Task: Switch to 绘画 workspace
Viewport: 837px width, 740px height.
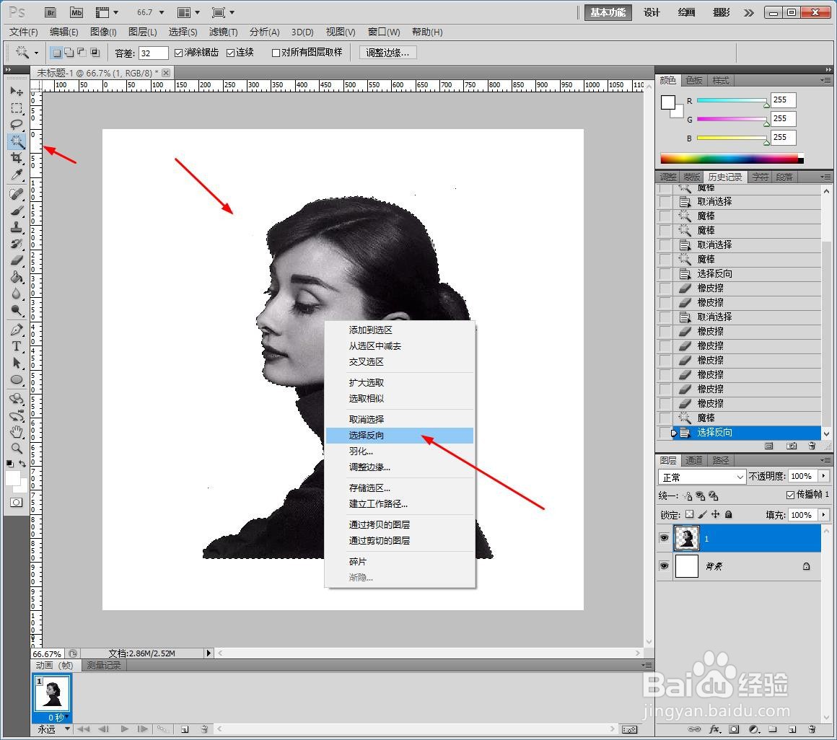Action: pyautogui.click(x=686, y=12)
